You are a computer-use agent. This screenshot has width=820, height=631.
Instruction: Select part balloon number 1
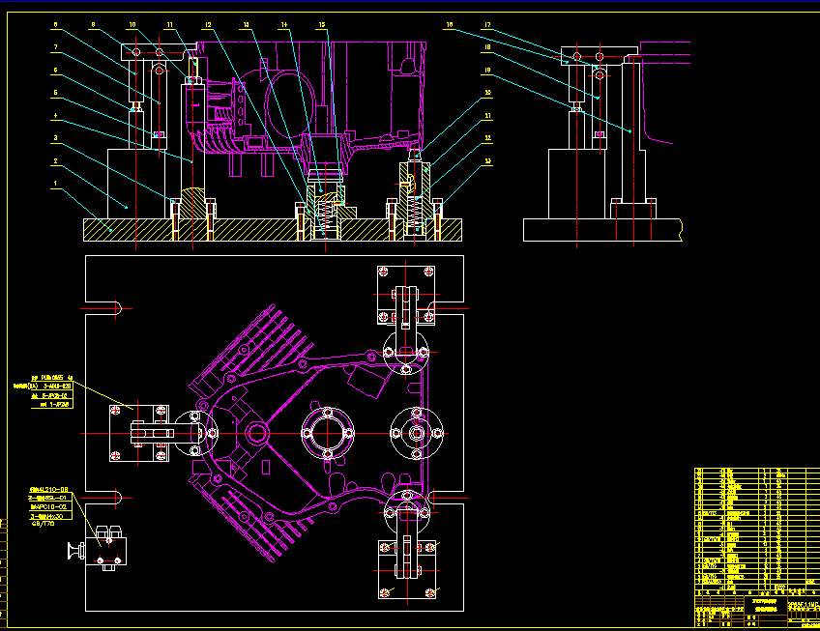click(x=55, y=184)
